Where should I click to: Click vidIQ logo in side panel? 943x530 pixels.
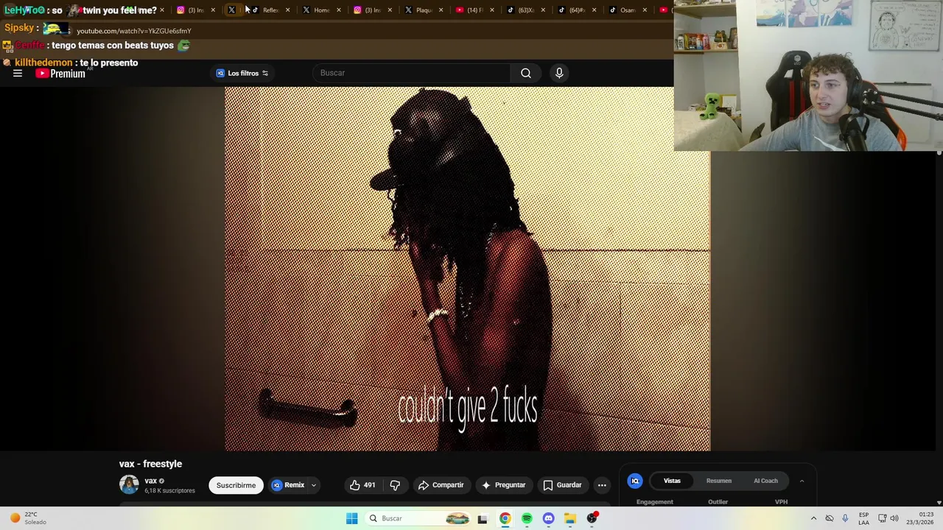click(635, 481)
